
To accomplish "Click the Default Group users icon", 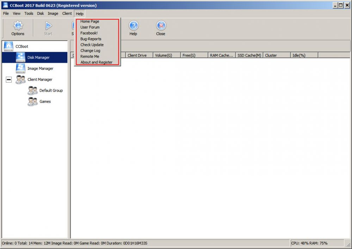I will pos(32,90).
